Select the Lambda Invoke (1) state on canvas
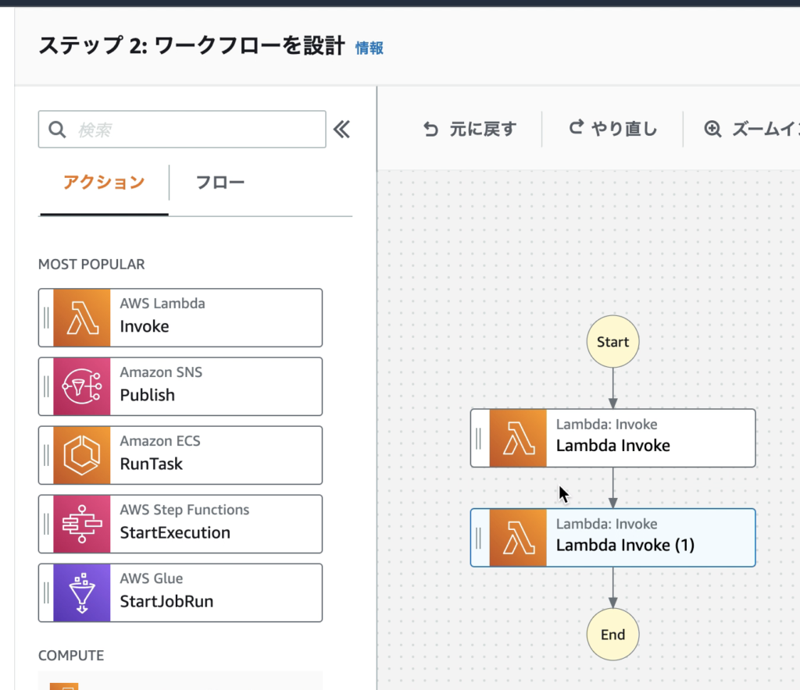This screenshot has width=800, height=690. tap(612, 538)
